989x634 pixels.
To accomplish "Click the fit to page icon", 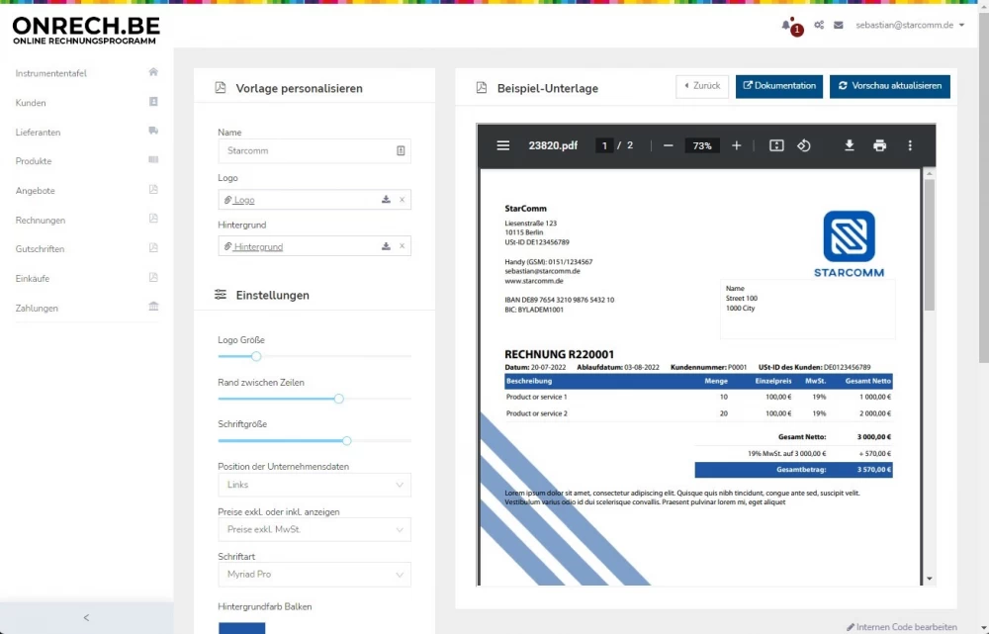I will 776,145.
